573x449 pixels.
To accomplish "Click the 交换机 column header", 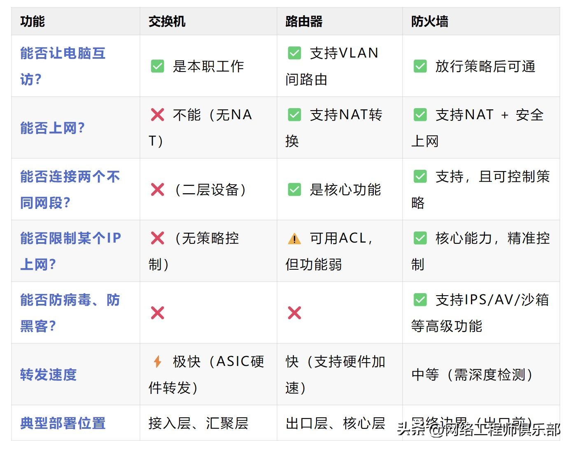I will coord(167,21).
